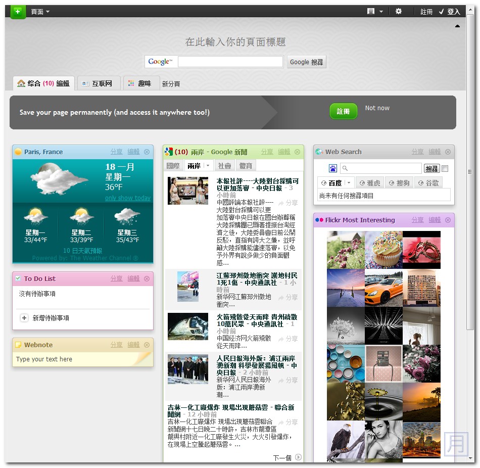Expand dropdown arrow next to 兩岸 news tab
Image resolution: width=480 pixels, height=468 pixels.
tap(207, 166)
